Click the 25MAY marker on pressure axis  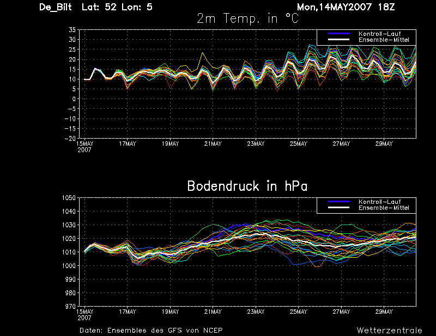(x=298, y=312)
